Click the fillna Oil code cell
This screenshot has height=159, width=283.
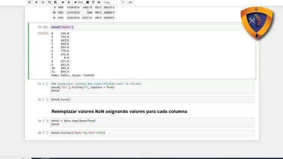coord(152,87)
